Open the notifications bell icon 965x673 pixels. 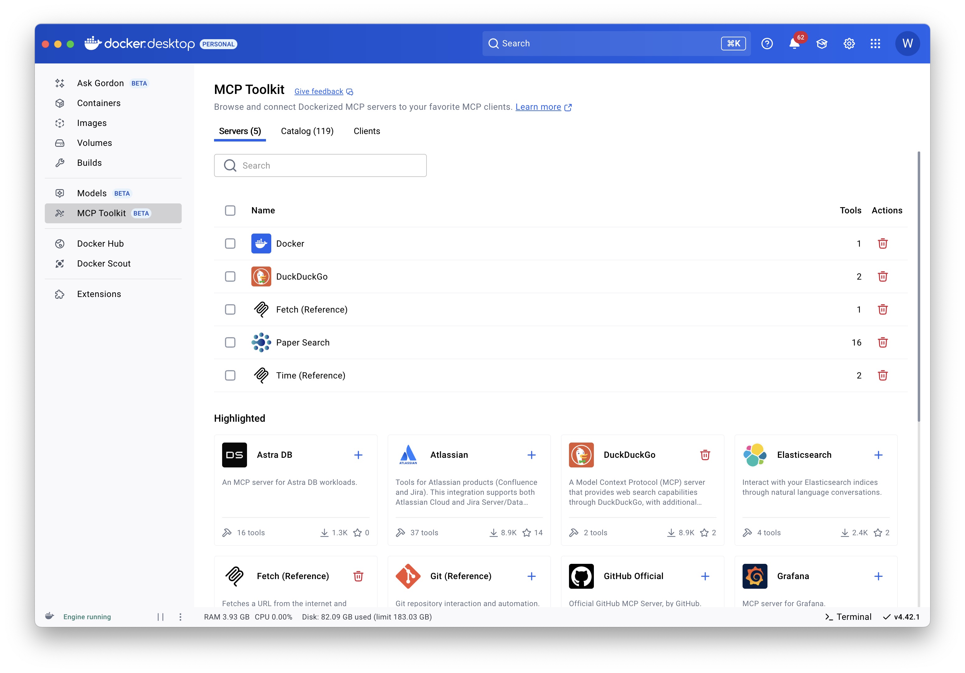point(794,44)
